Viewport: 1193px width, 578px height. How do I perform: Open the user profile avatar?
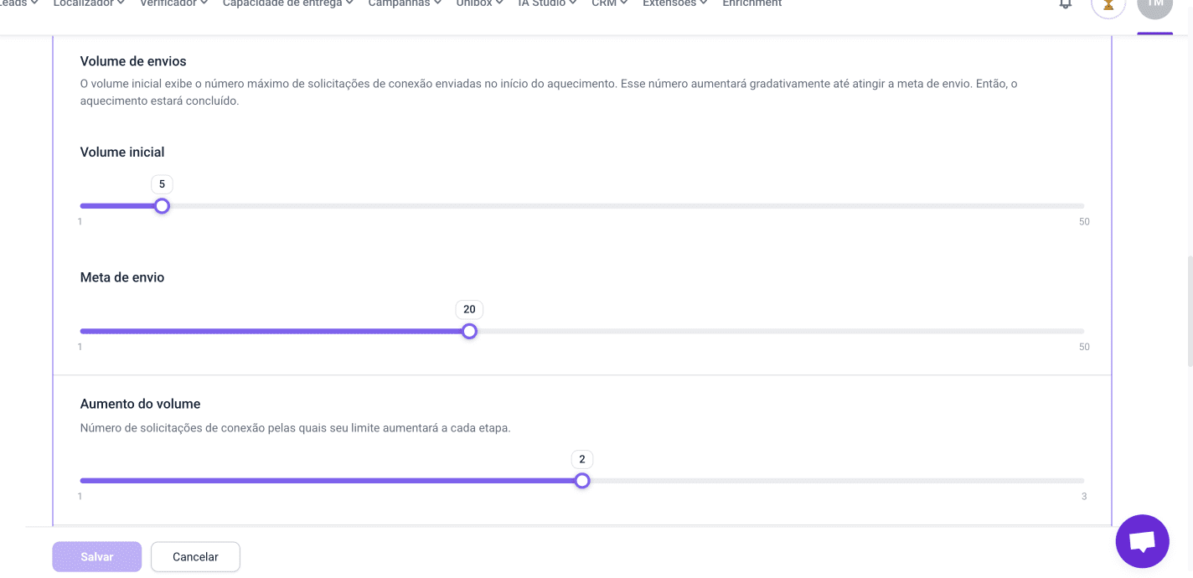click(x=1154, y=5)
